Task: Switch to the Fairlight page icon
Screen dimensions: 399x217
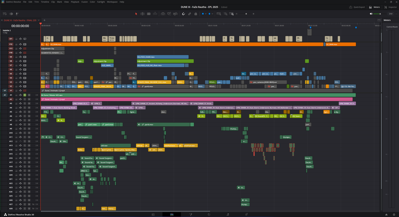Action: [x=227, y=215]
